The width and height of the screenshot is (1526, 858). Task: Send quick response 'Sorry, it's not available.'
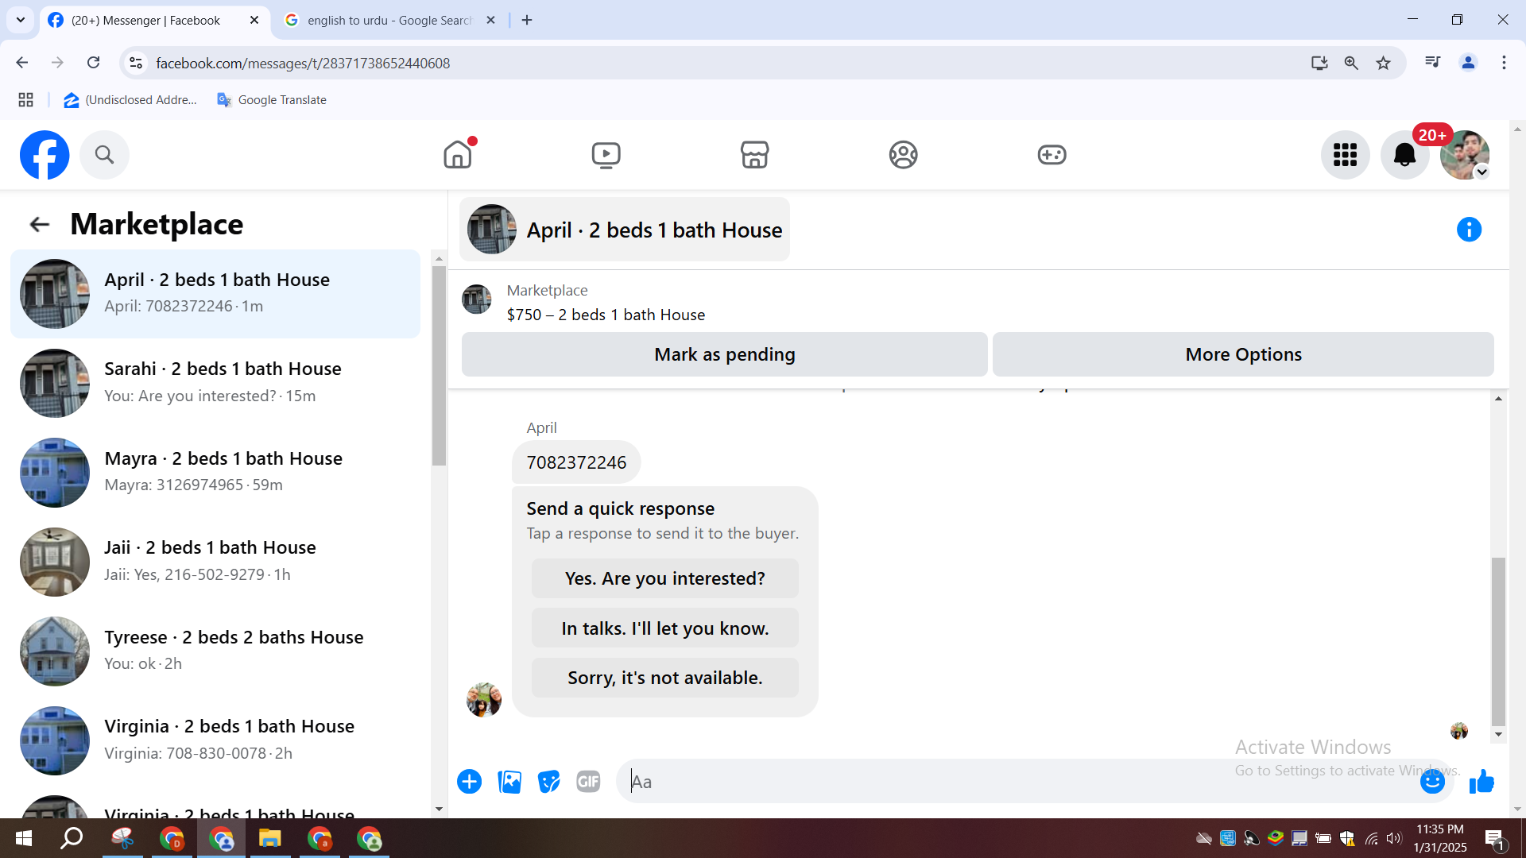(665, 678)
